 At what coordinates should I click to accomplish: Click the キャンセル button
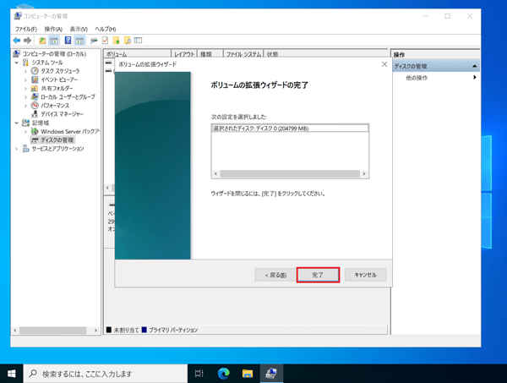pos(365,275)
